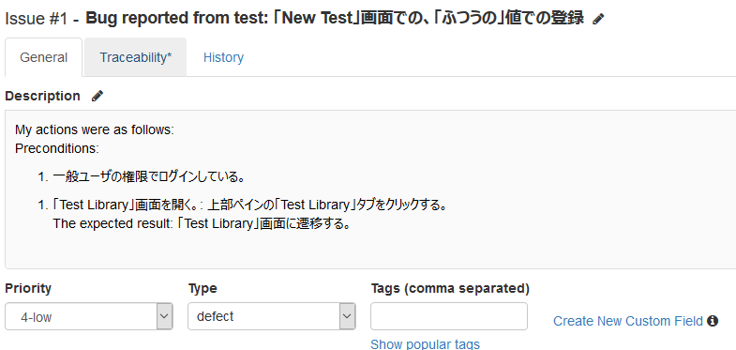Click the Description heading label
Viewport: 736px width, 350px height.
[x=43, y=96]
